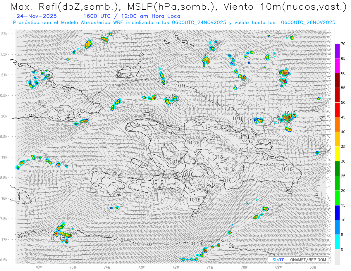Click the '72W' longitude label
This screenshot has width=351, height=271.
(175, 267)
